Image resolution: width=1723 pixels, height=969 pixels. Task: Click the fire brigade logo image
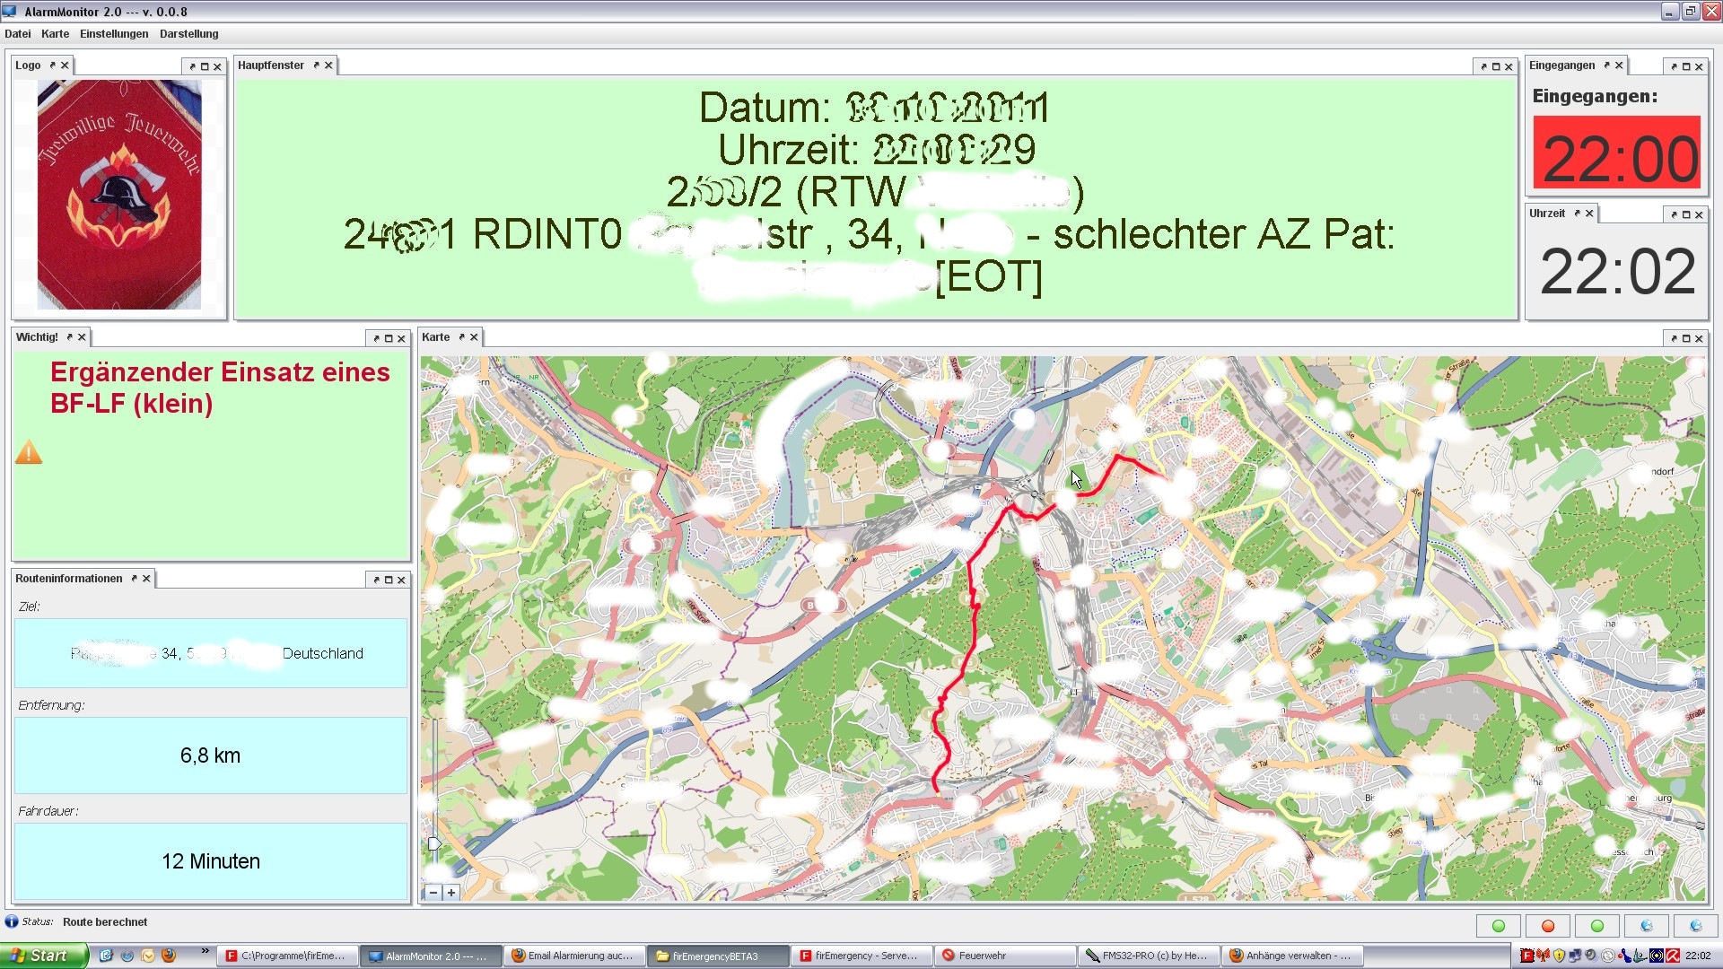pos(119,195)
